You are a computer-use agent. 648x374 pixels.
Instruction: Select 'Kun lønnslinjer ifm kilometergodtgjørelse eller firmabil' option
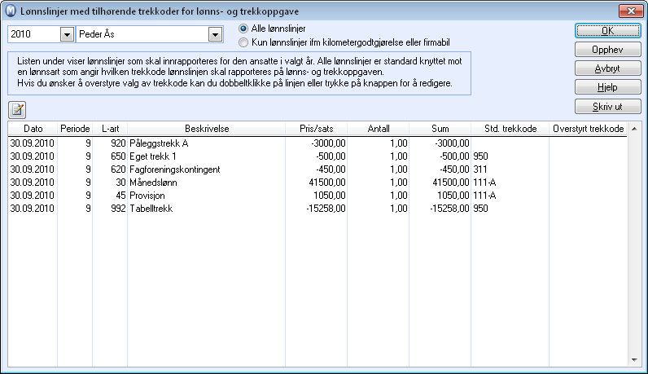click(x=243, y=42)
